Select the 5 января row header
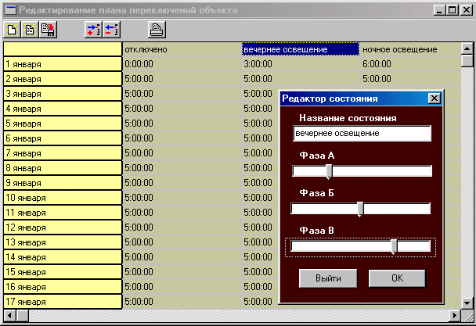This screenshot has height=326, width=476. 63,124
